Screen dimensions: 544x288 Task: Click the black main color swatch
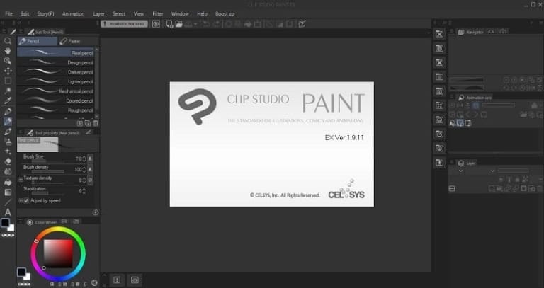tap(5, 223)
